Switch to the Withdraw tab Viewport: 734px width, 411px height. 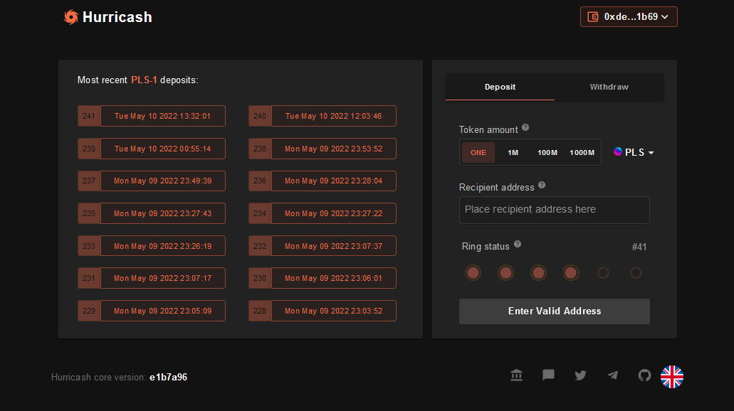pos(609,87)
